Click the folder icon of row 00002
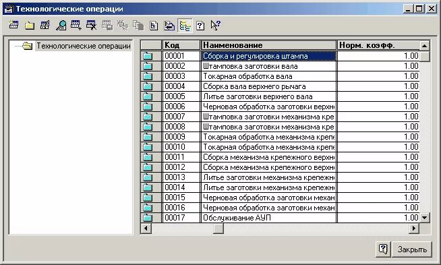Screen dimensions: 441x265 (x=148, y=66)
